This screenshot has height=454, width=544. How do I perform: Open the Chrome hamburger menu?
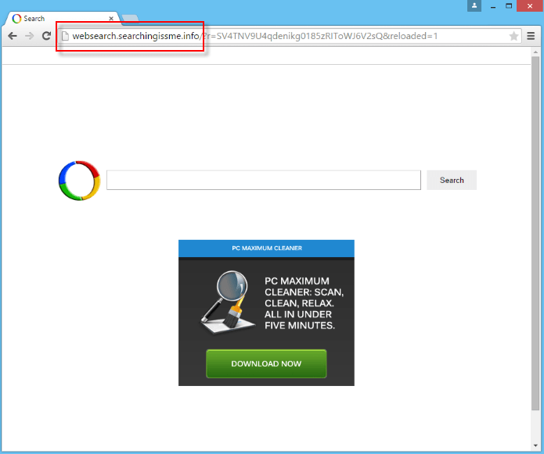pyautogui.click(x=531, y=36)
